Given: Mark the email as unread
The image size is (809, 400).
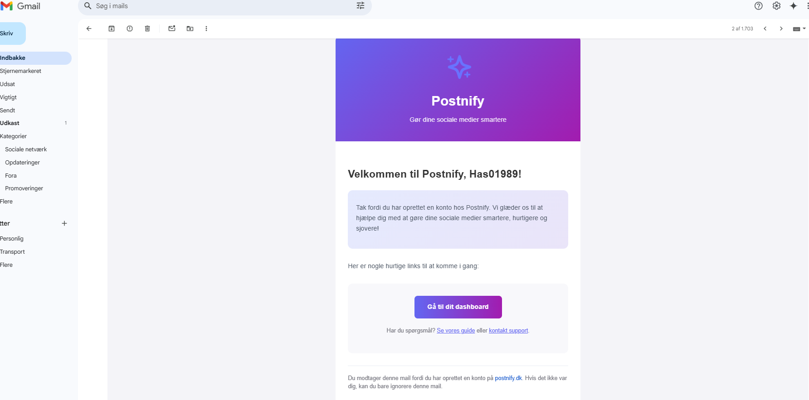Looking at the screenshot, I should (x=172, y=29).
